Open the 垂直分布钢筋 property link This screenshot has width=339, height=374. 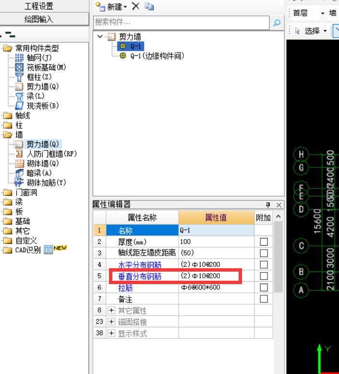click(140, 276)
